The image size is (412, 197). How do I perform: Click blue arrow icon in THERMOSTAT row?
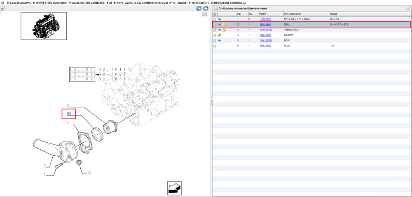220,30
